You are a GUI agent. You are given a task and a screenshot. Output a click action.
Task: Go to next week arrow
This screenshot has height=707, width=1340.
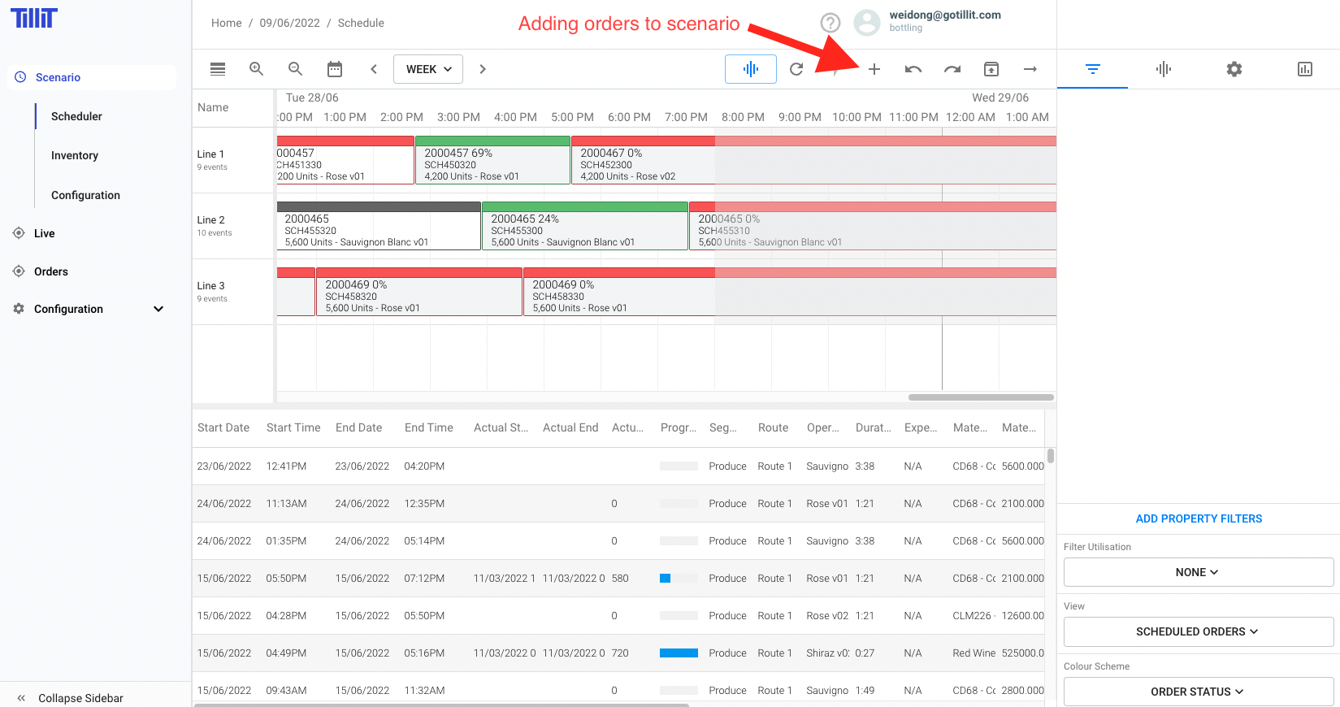(483, 69)
